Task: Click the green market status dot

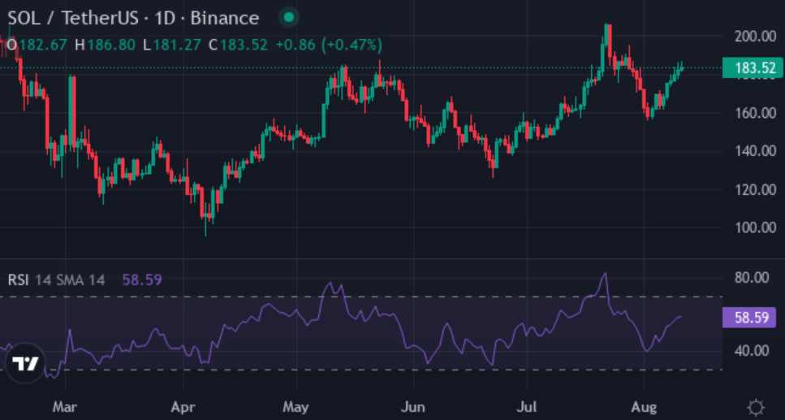Action: point(288,18)
